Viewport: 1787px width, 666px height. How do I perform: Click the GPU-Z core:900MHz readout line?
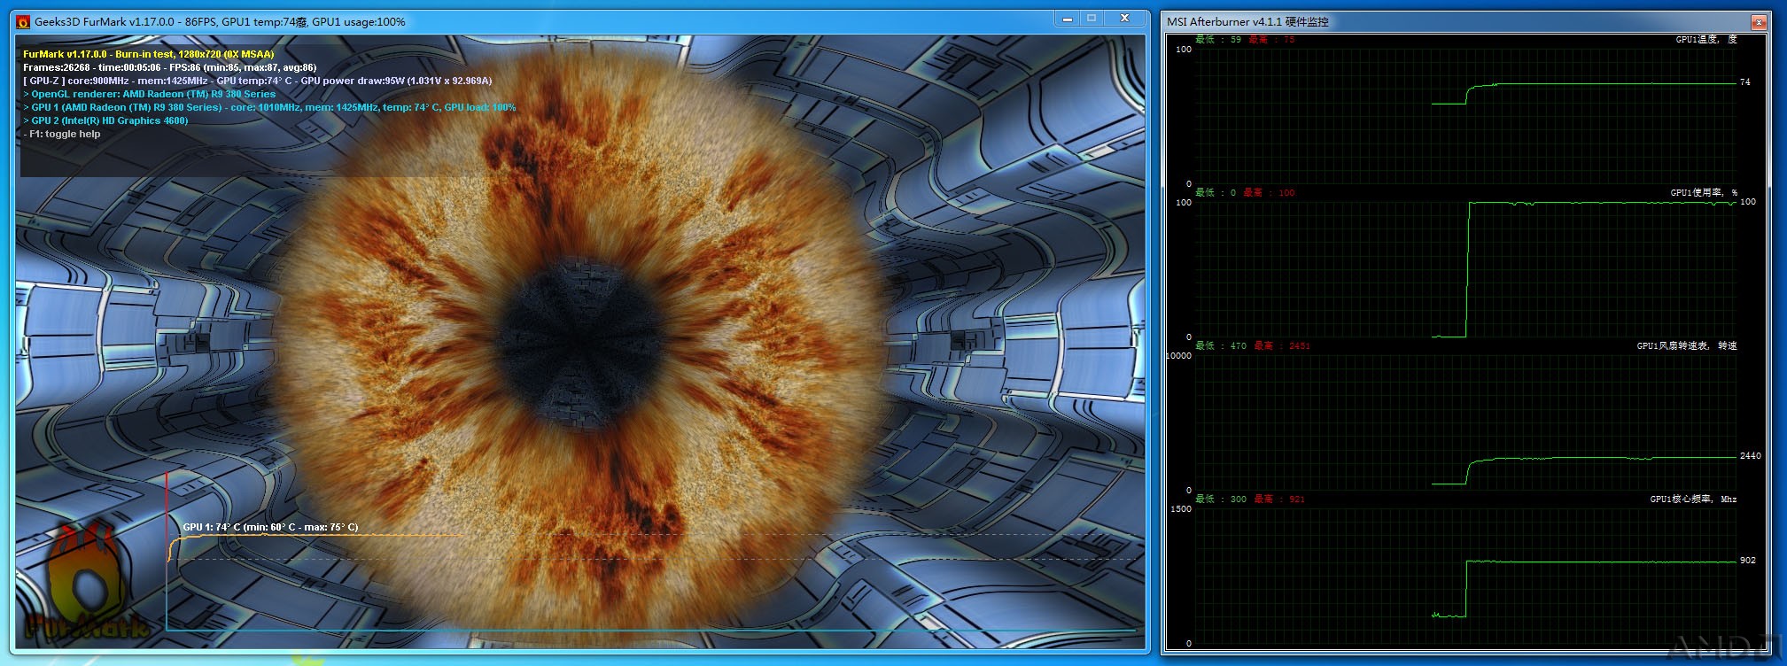(x=257, y=81)
